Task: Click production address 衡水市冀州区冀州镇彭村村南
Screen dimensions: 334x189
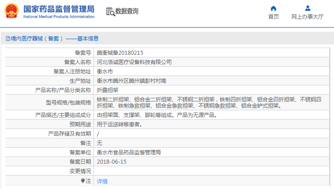Action: click(x=131, y=80)
